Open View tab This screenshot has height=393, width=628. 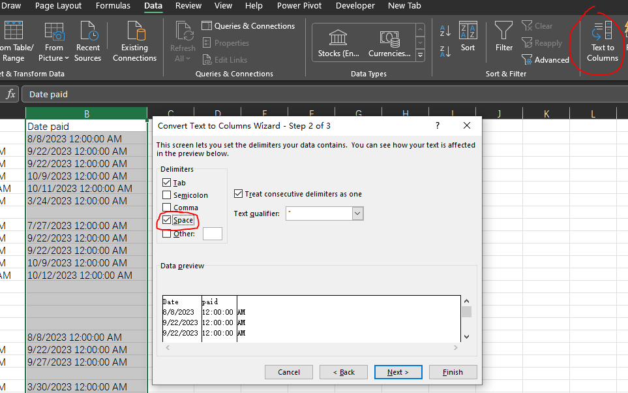tap(223, 6)
